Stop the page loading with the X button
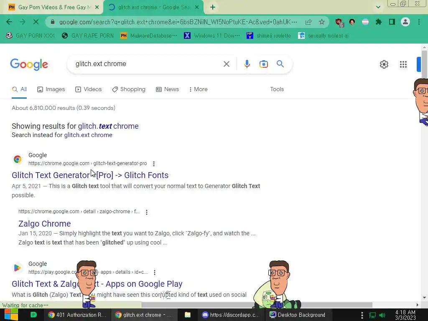428x321 pixels. point(36,22)
